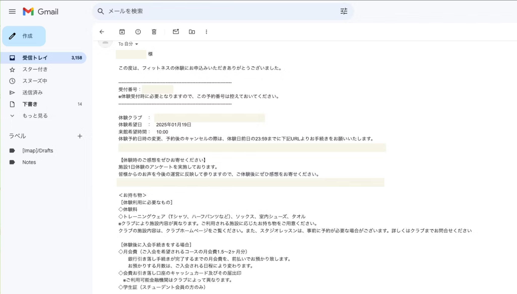Open the 受信トレイ inbox folder
The height and width of the screenshot is (294, 517).
tap(35, 58)
